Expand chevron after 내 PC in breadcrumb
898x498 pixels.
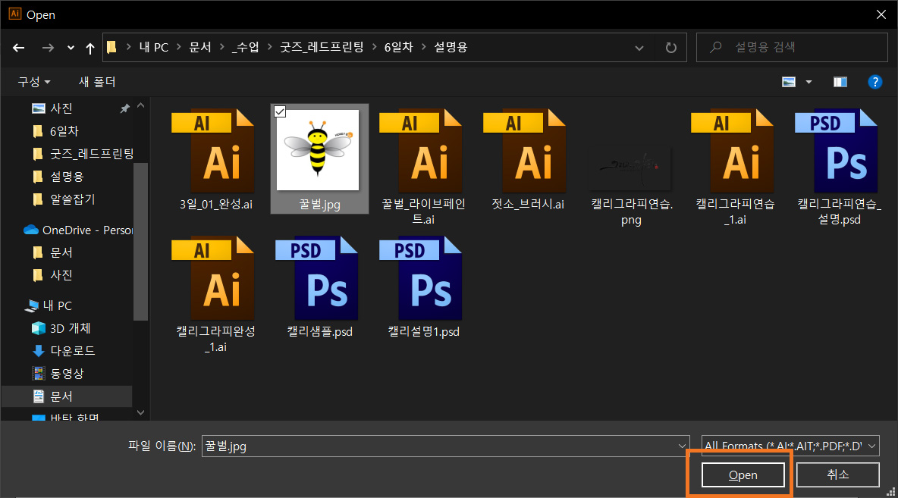pos(179,48)
